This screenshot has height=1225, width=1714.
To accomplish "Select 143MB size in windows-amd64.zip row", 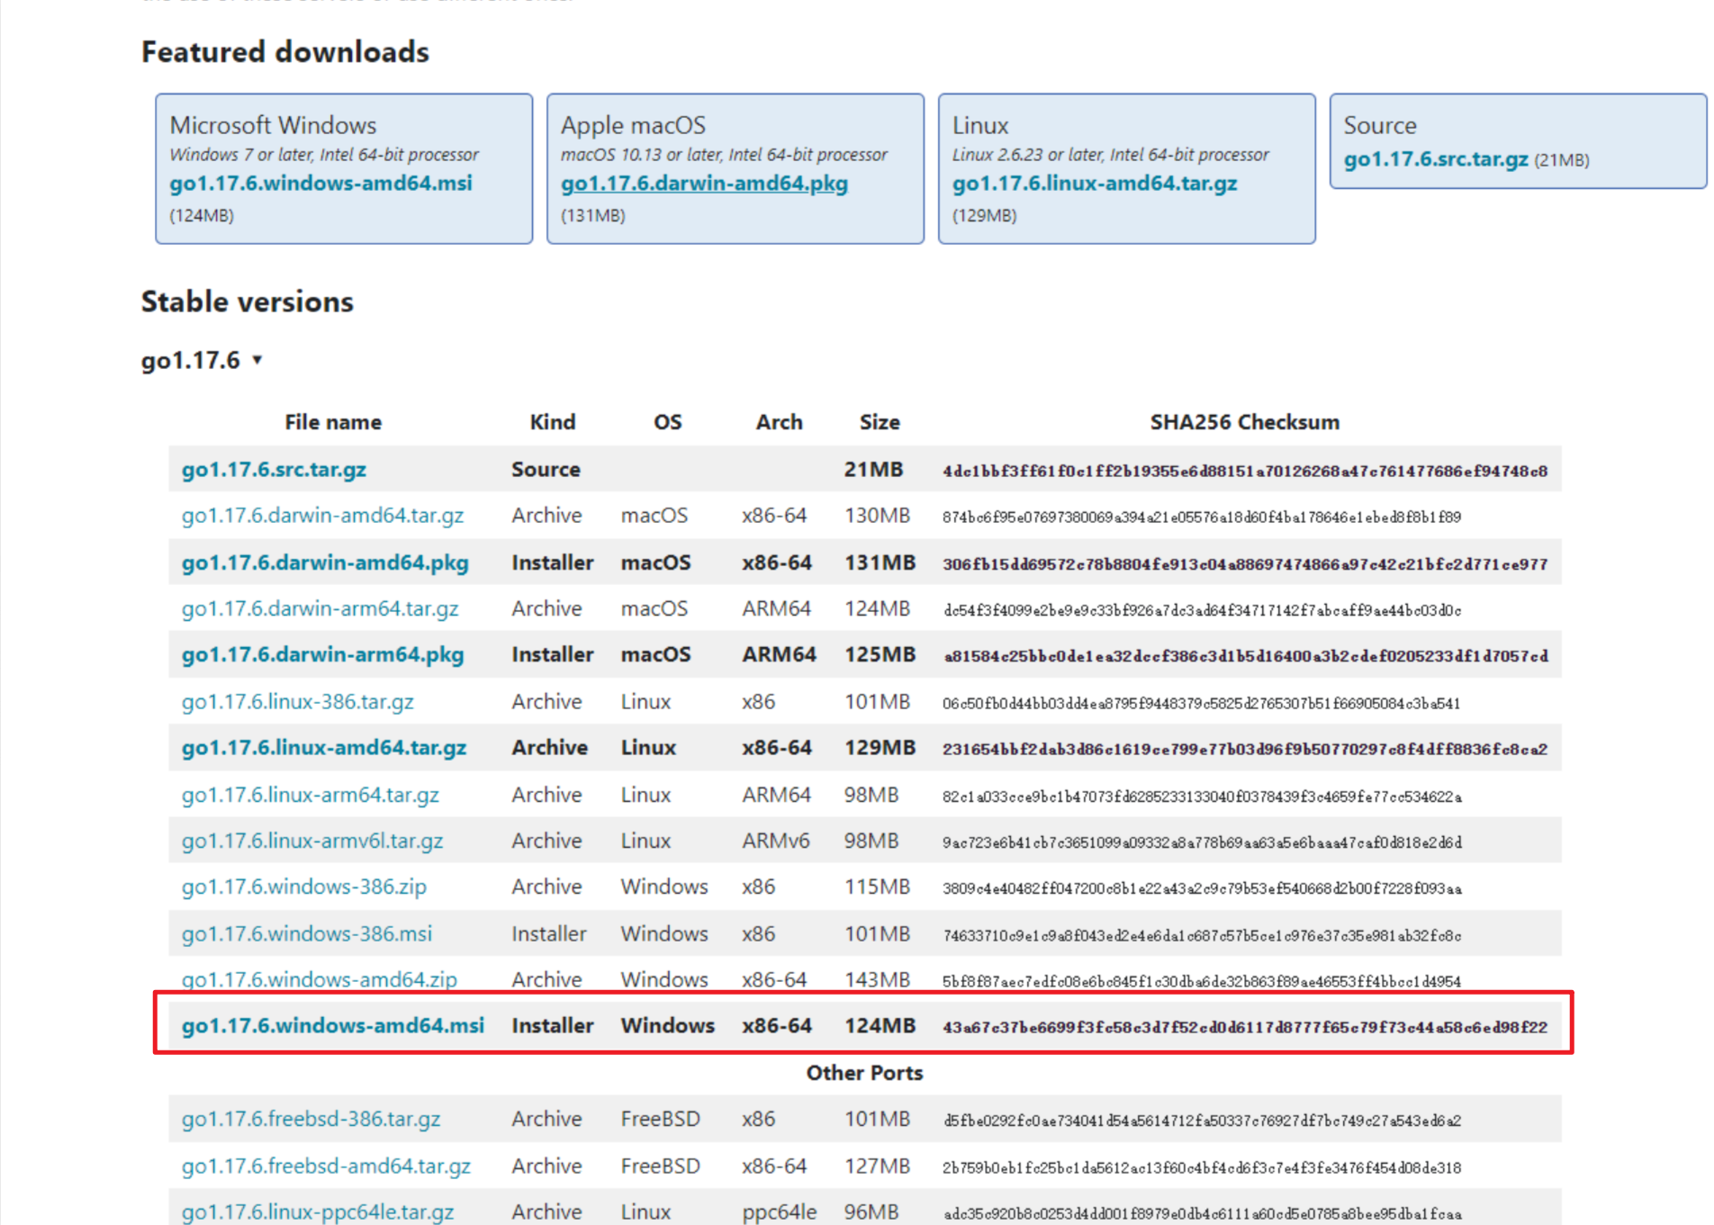I will [x=877, y=979].
